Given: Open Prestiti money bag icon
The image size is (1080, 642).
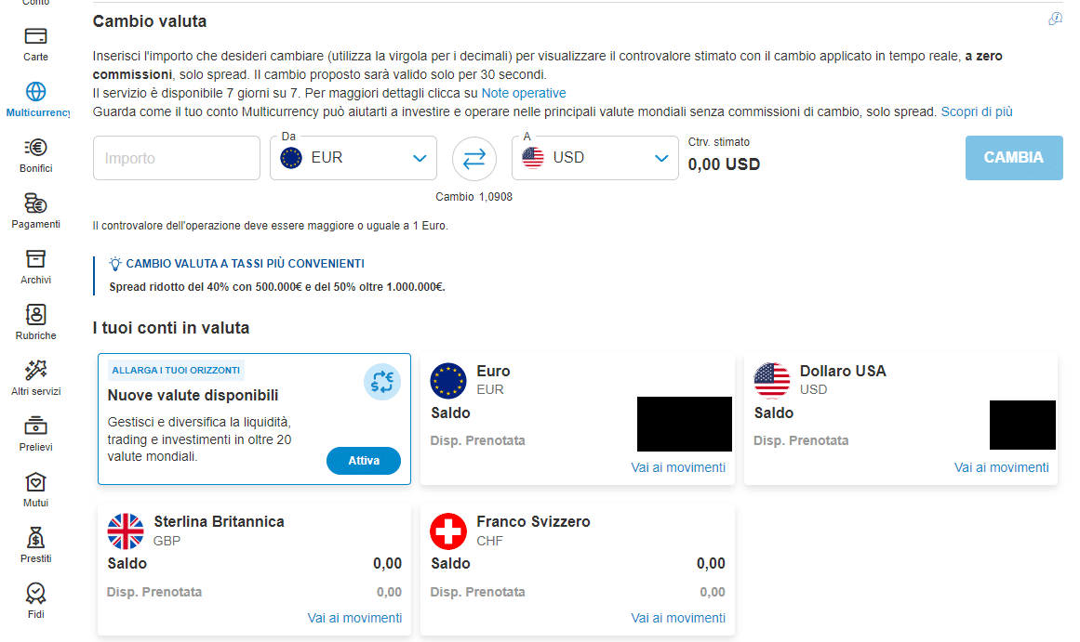Looking at the screenshot, I should pyautogui.click(x=36, y=537).
